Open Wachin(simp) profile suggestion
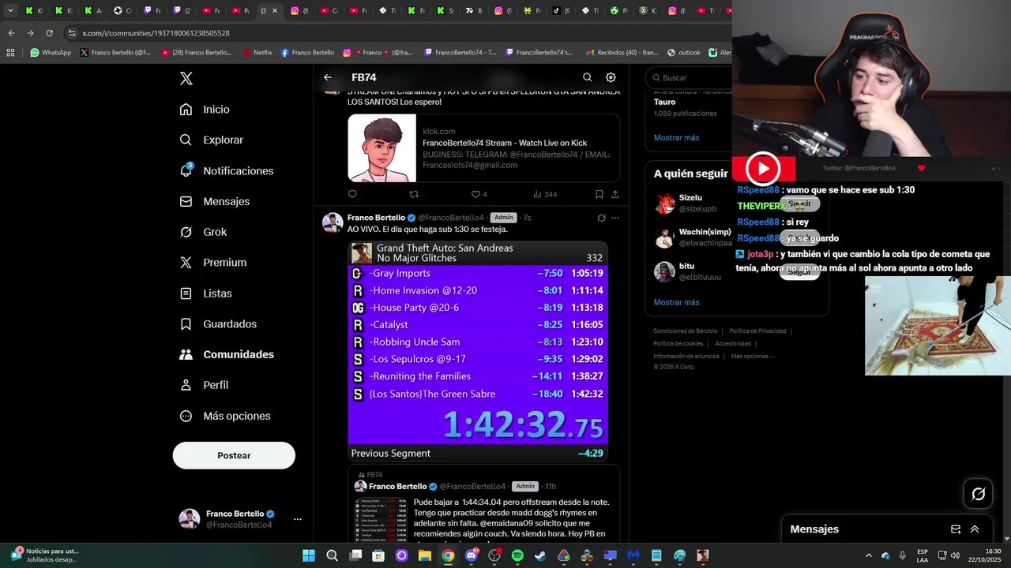Image resolution: width=1011 pixels, height=568 pixels. (x=691, y=237)
